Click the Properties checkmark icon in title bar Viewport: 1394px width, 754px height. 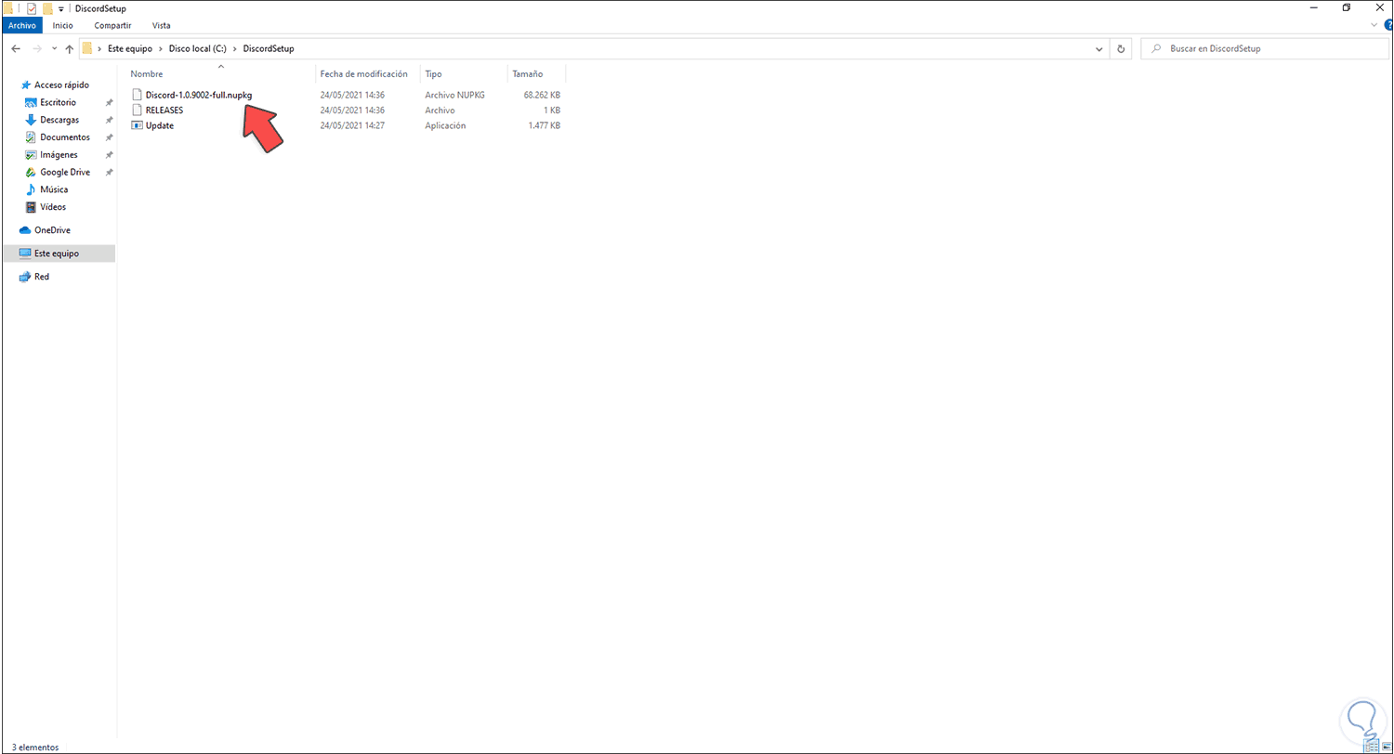pos(31,8)
